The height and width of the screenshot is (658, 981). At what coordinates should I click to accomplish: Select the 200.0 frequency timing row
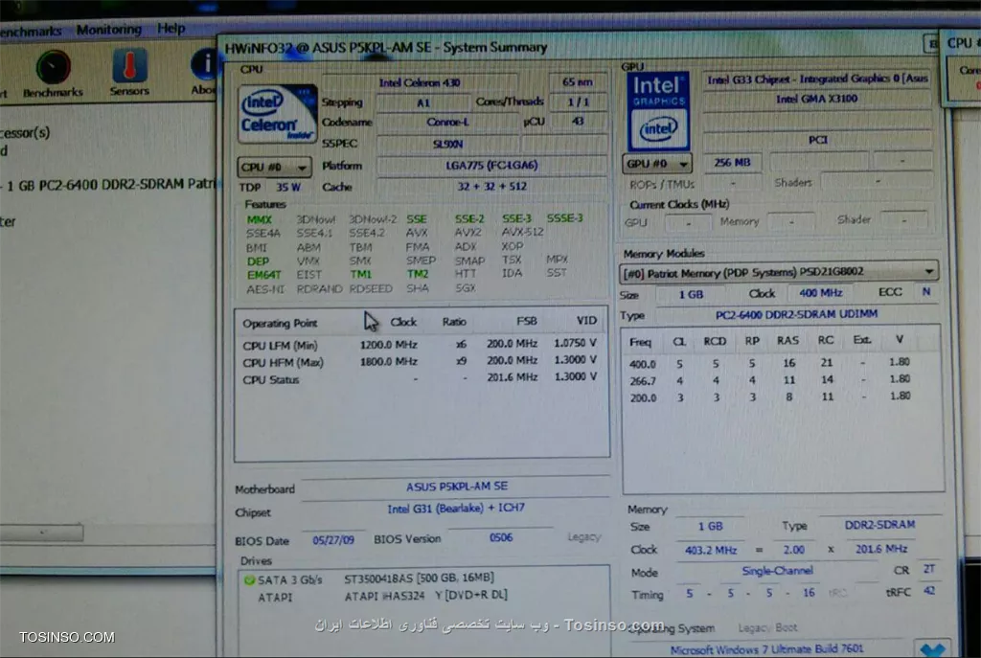tap(769, 397)
